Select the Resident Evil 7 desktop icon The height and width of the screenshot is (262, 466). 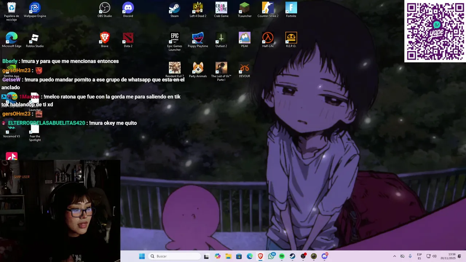click(175, 70)
